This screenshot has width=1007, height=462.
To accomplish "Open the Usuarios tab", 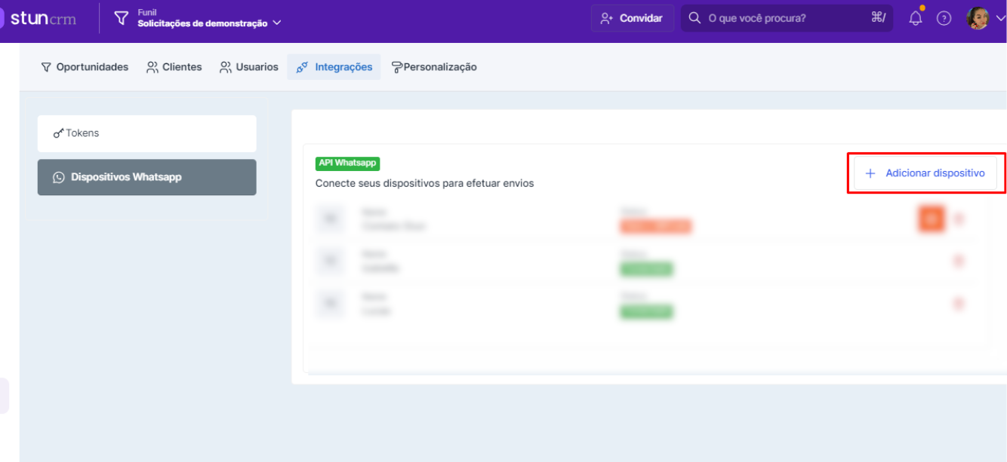I will [249, 67].
